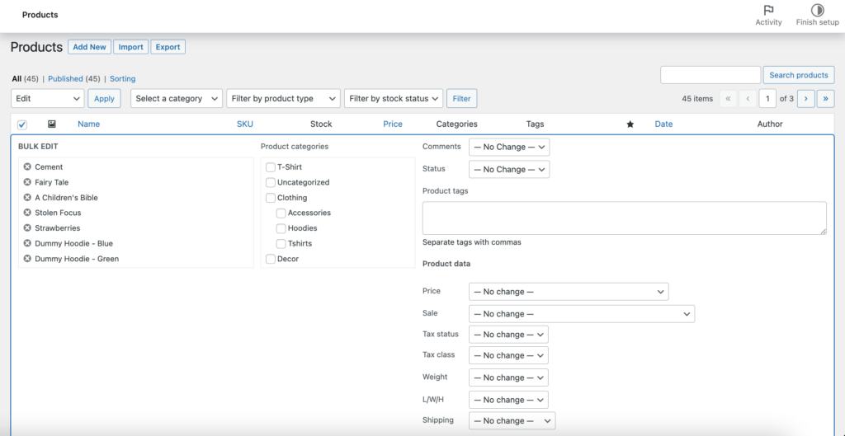Click the Filter button

coord(462,99)
